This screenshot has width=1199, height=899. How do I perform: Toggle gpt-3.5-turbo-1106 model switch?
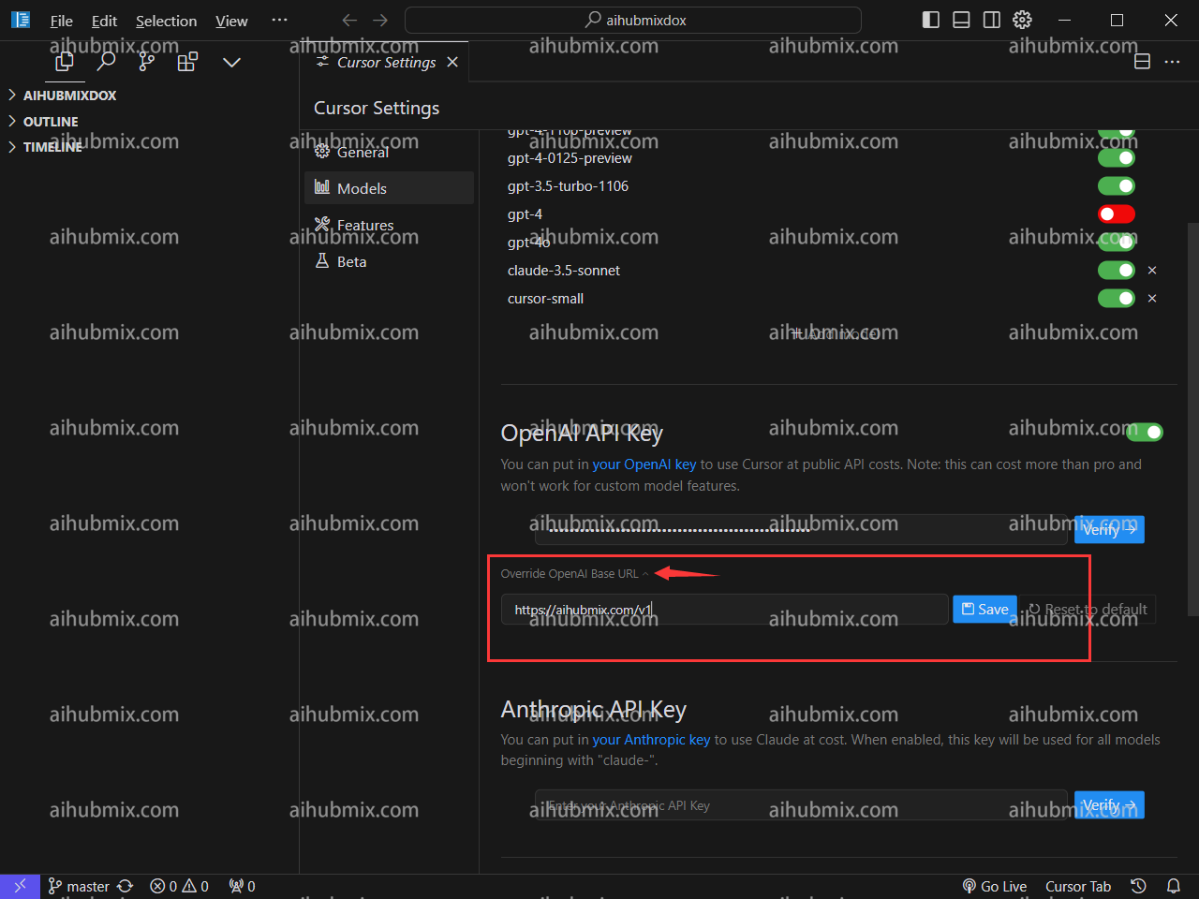pos(1117,186)
